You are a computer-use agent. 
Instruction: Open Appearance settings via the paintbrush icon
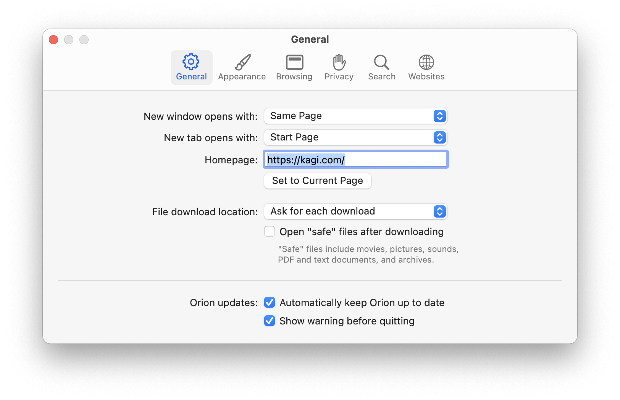point(242,62)
